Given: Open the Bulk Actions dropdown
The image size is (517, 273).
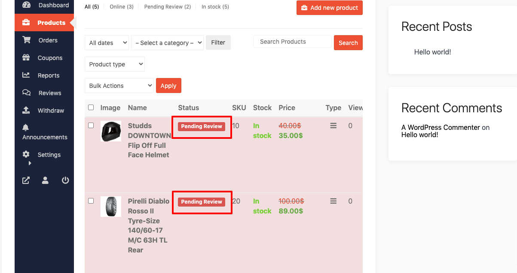Looking at the screenshot, I should coord(119,85).
